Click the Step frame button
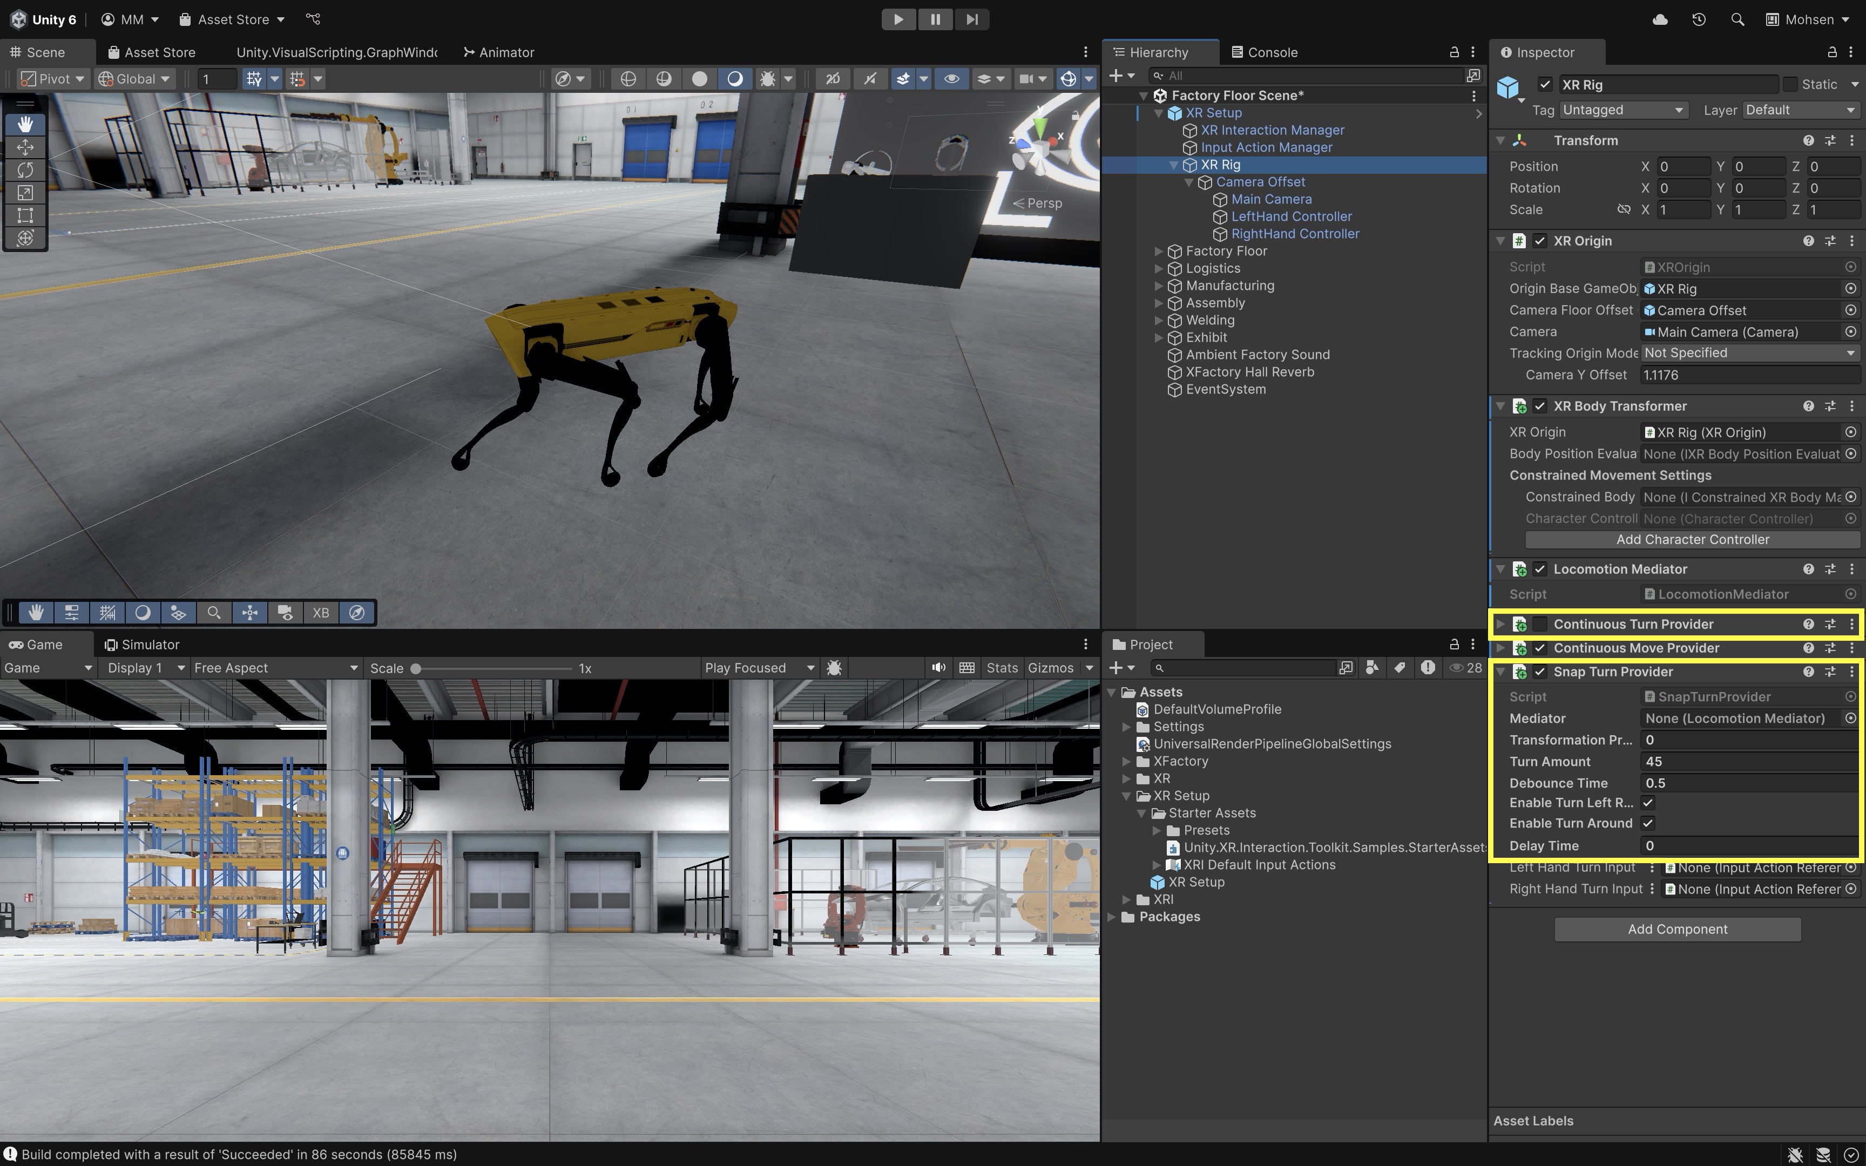This screenshot has width=1866, height=1166. tap(971, 19)
